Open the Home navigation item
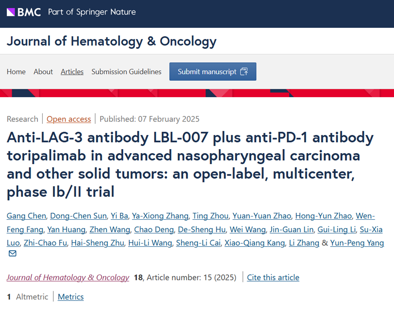 pyautogui.click(x=16, y=72)
